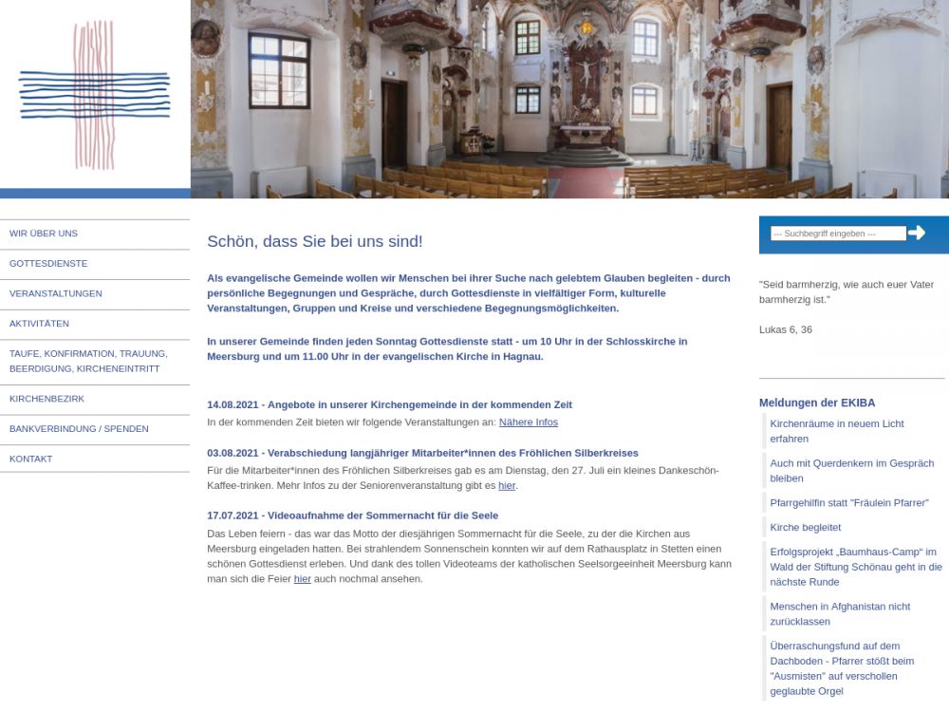949x712 pixels.
Task: Open 'Kirche begleitet' news item
Action: pos(805,528)
